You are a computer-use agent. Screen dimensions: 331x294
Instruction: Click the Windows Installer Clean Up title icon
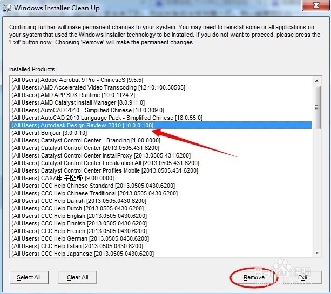(x=7, y=8)
